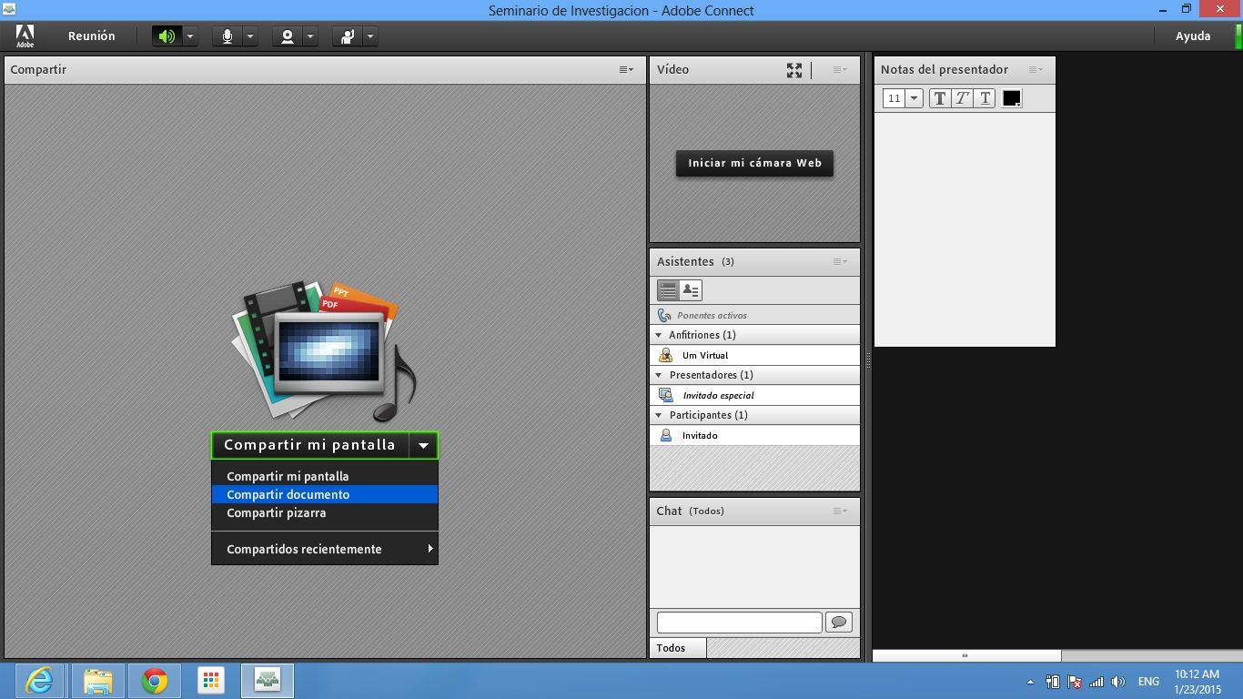Click inside the presenter notes text area

pyautogui.click(x=965, y=229)
